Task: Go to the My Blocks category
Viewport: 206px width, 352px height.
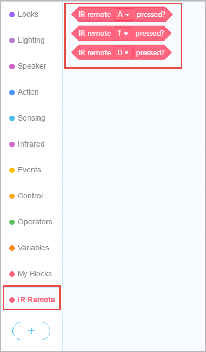Action: pyautogui.click(x=30, y=274)
